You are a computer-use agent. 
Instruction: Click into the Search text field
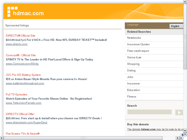pos(149,112)
